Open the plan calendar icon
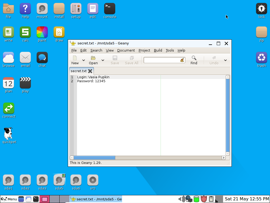Screen dimensions: 270x203 pos(8,83)
